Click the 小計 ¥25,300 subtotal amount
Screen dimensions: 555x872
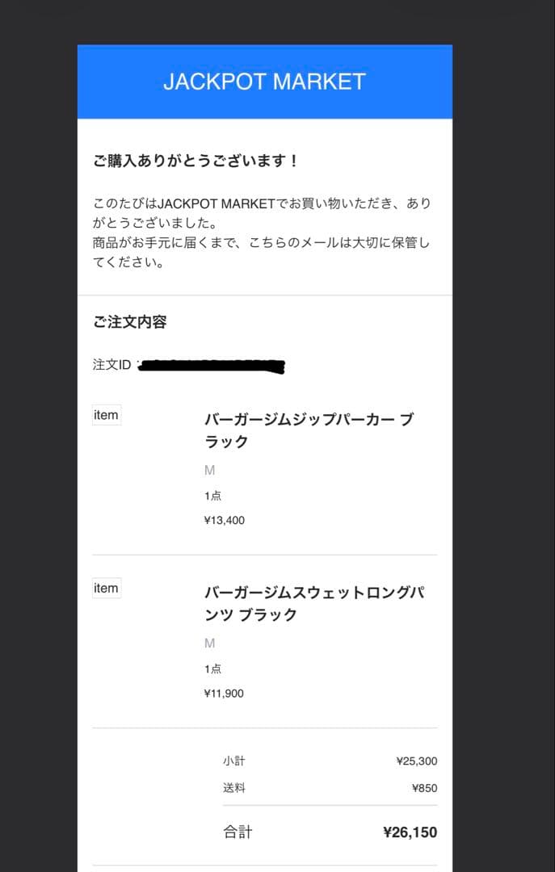tap(416, 761)
